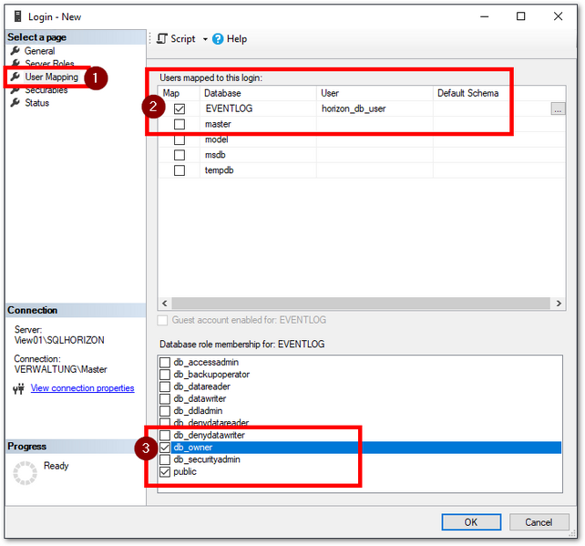Screen dimensions: 585x546
Task: Uncheck the EVENTLOG map checkbox
Action: coord(180,109)
